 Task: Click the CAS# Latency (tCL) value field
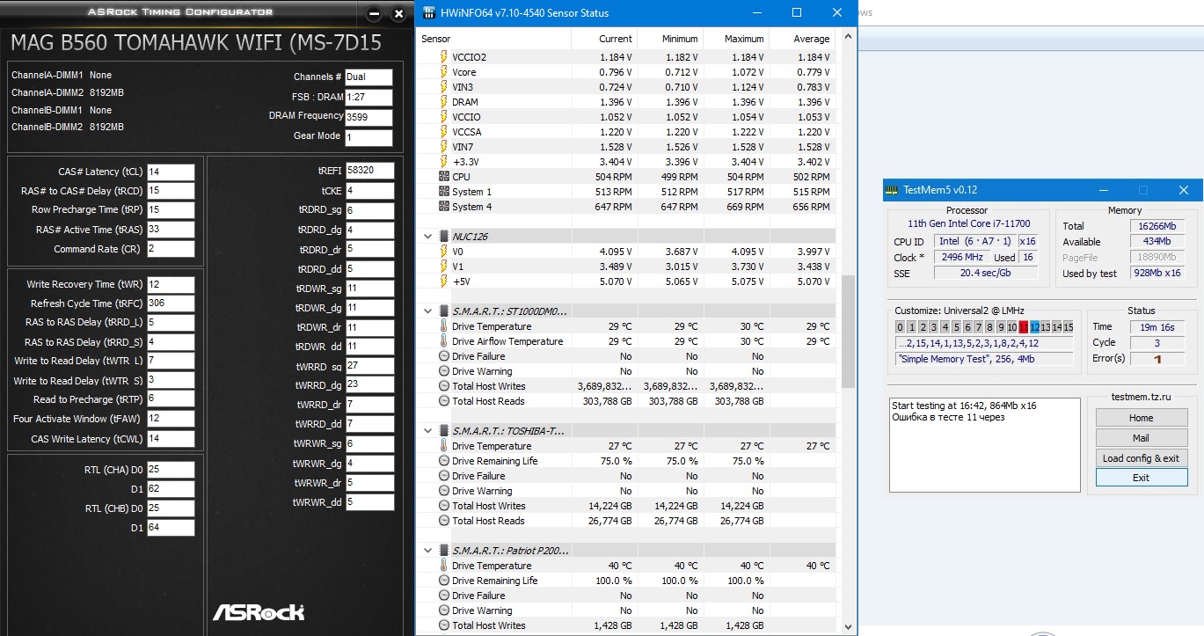click(x=171, y=172)
